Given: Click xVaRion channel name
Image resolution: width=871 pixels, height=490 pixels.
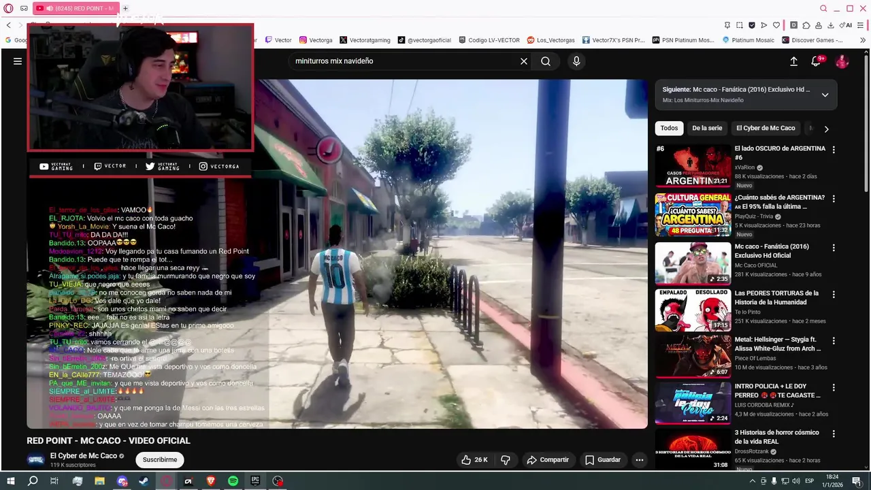Looking at the screenshot, I should point(744,167).
